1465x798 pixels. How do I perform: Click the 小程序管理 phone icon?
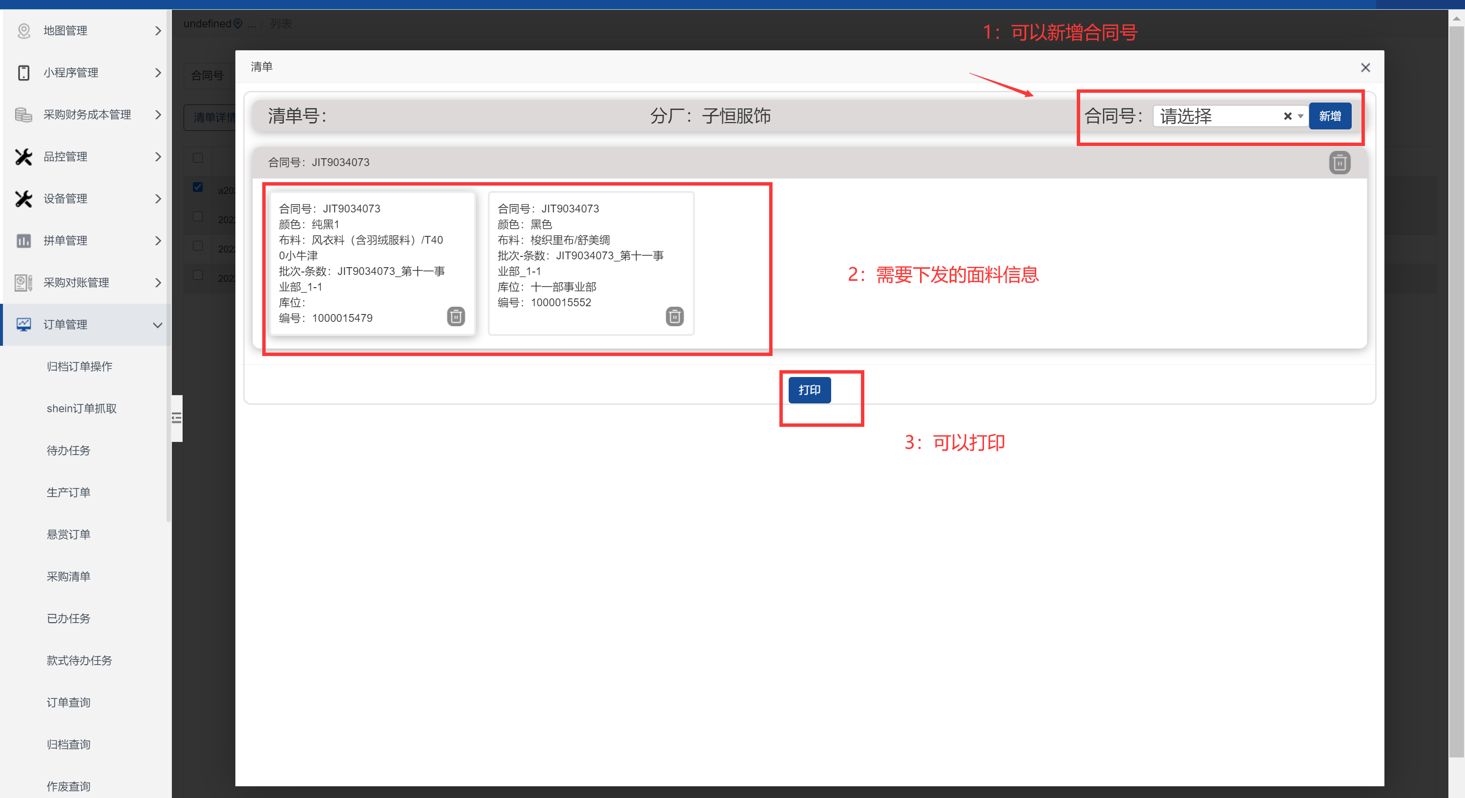pos(23,73)
